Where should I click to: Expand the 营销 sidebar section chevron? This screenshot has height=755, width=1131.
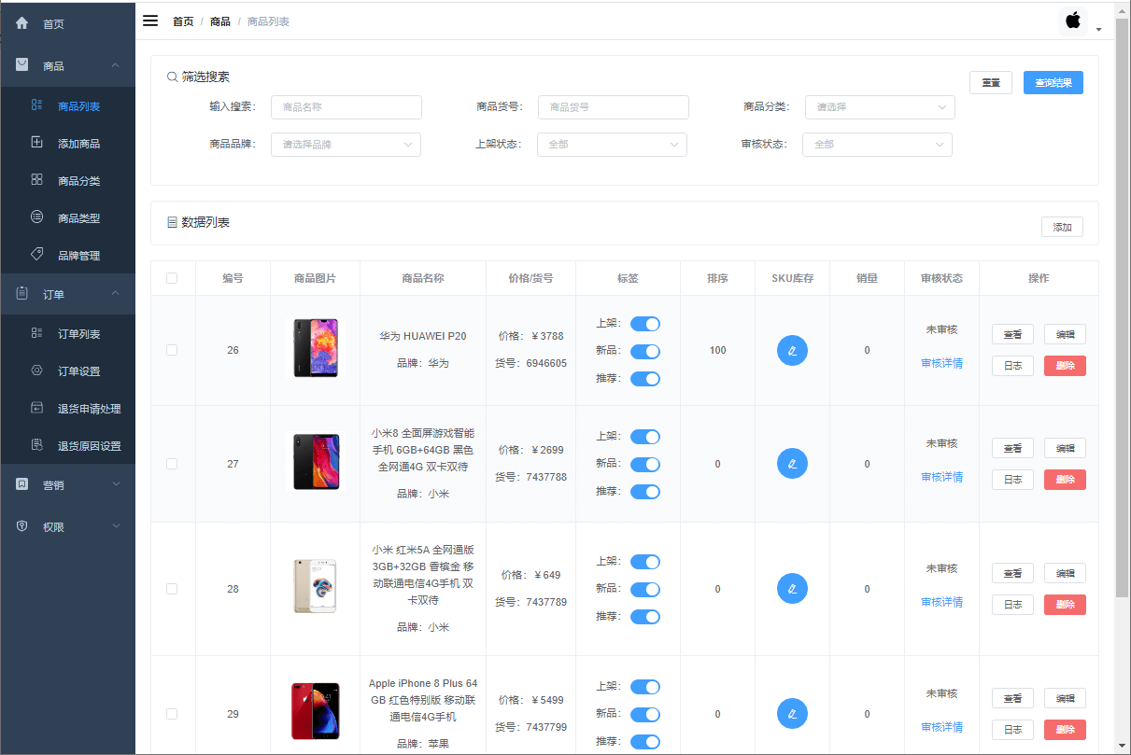[x=116, y=484]
